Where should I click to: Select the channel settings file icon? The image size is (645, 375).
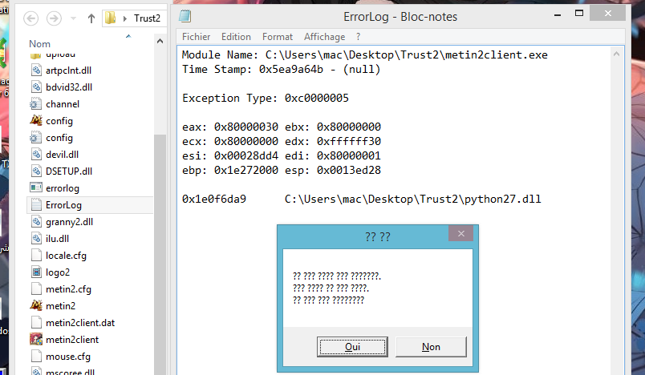(36, 104)
